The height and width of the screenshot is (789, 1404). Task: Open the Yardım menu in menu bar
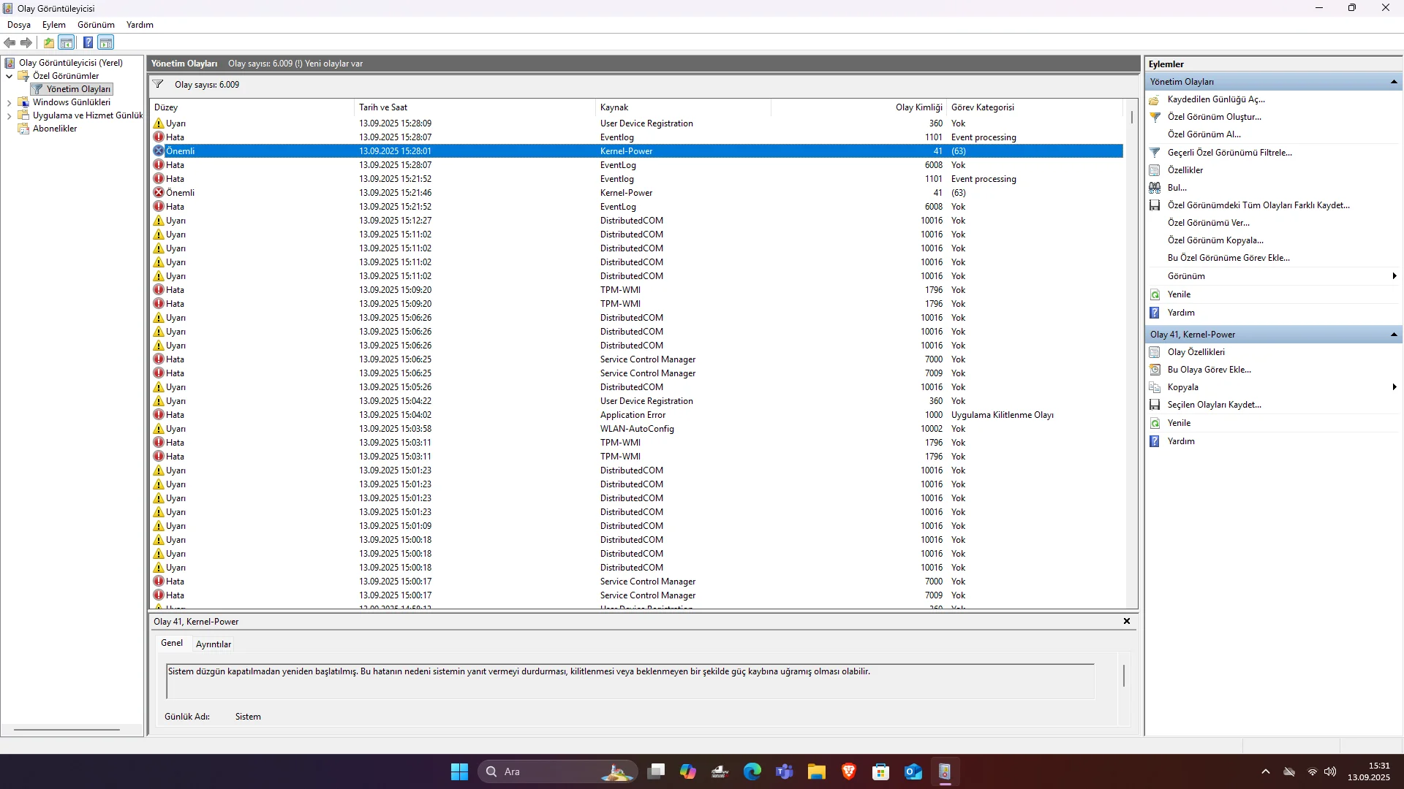tap(140, 25)
